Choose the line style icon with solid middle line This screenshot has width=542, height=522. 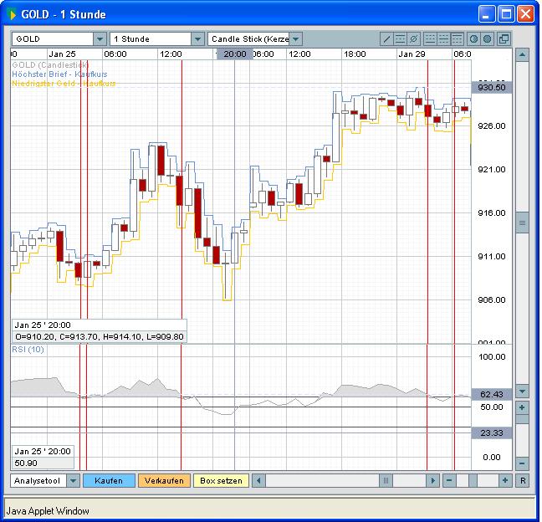[443, 39]
